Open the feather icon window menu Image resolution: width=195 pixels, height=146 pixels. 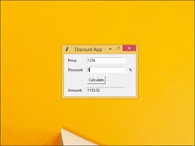click(67, 49)
